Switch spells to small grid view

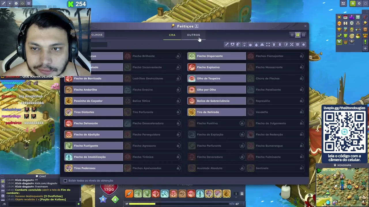click(304, 35)
